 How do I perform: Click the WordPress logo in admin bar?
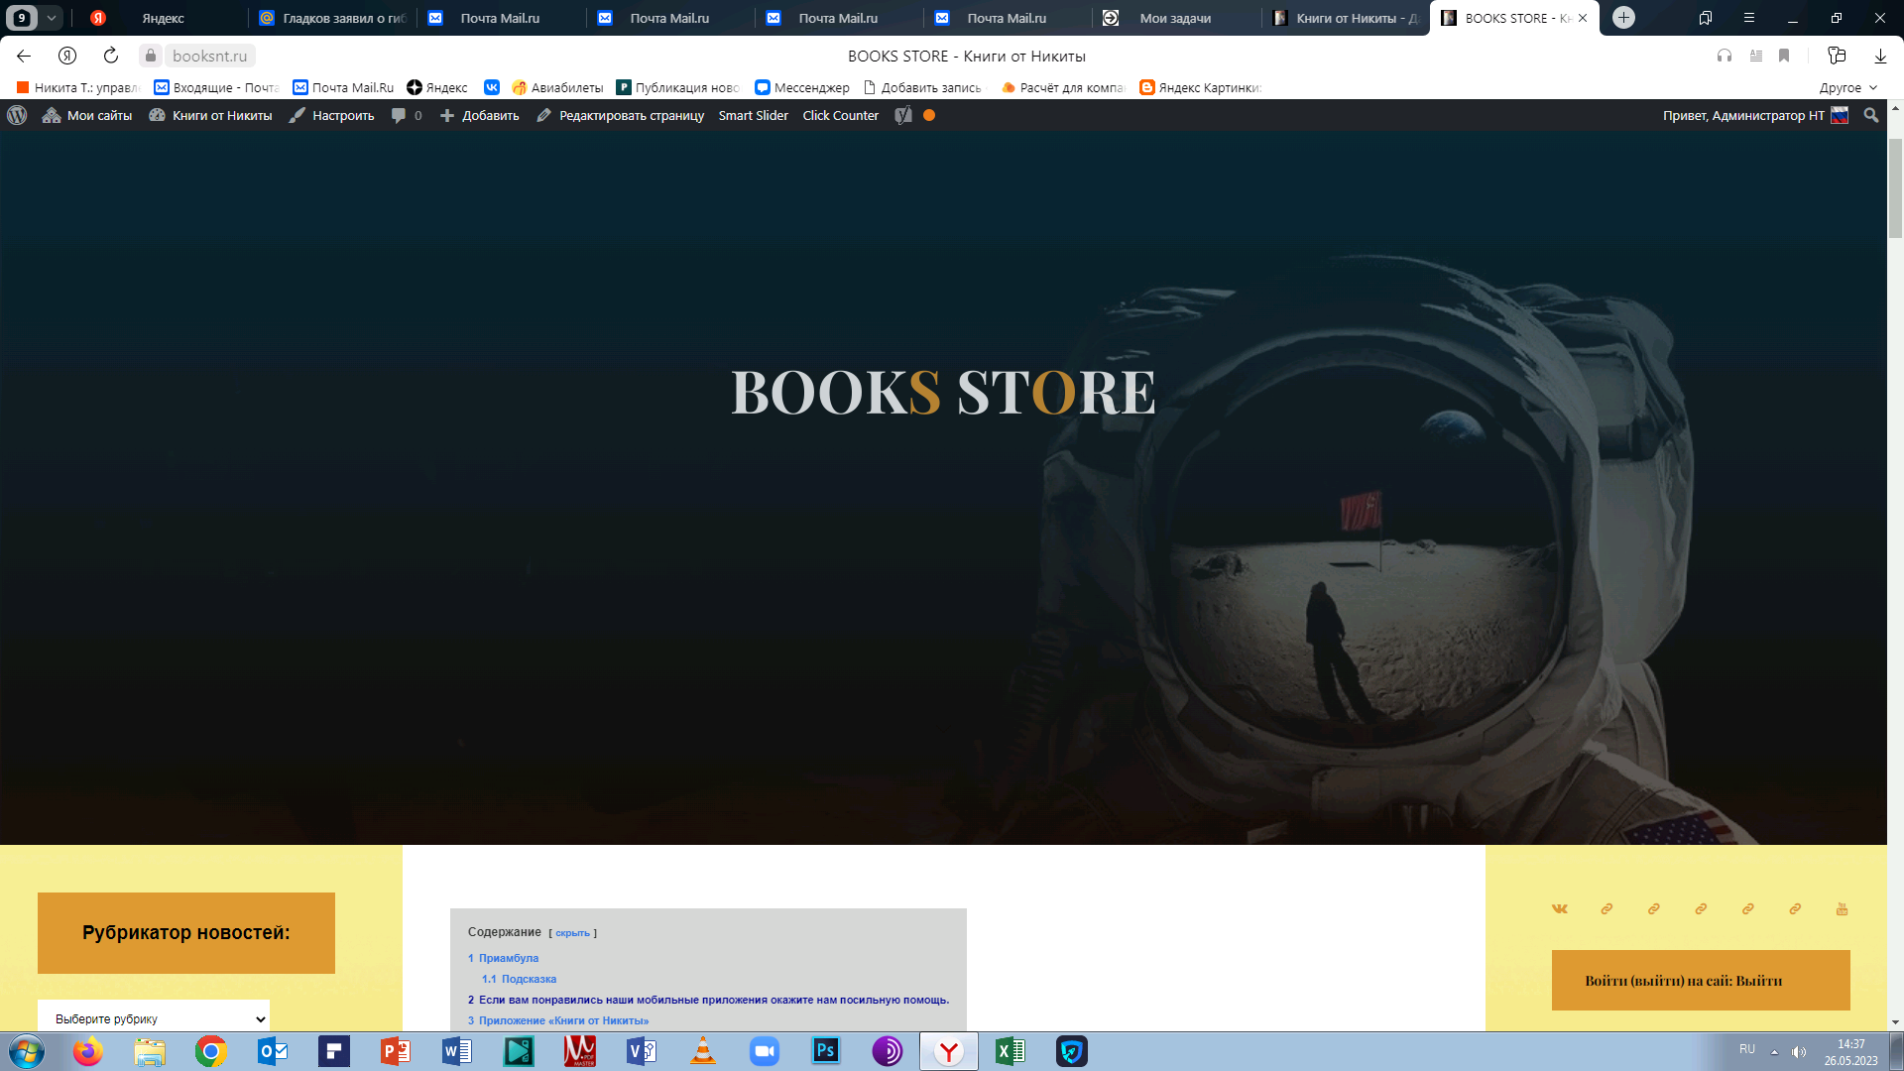(x=17, y=115)
